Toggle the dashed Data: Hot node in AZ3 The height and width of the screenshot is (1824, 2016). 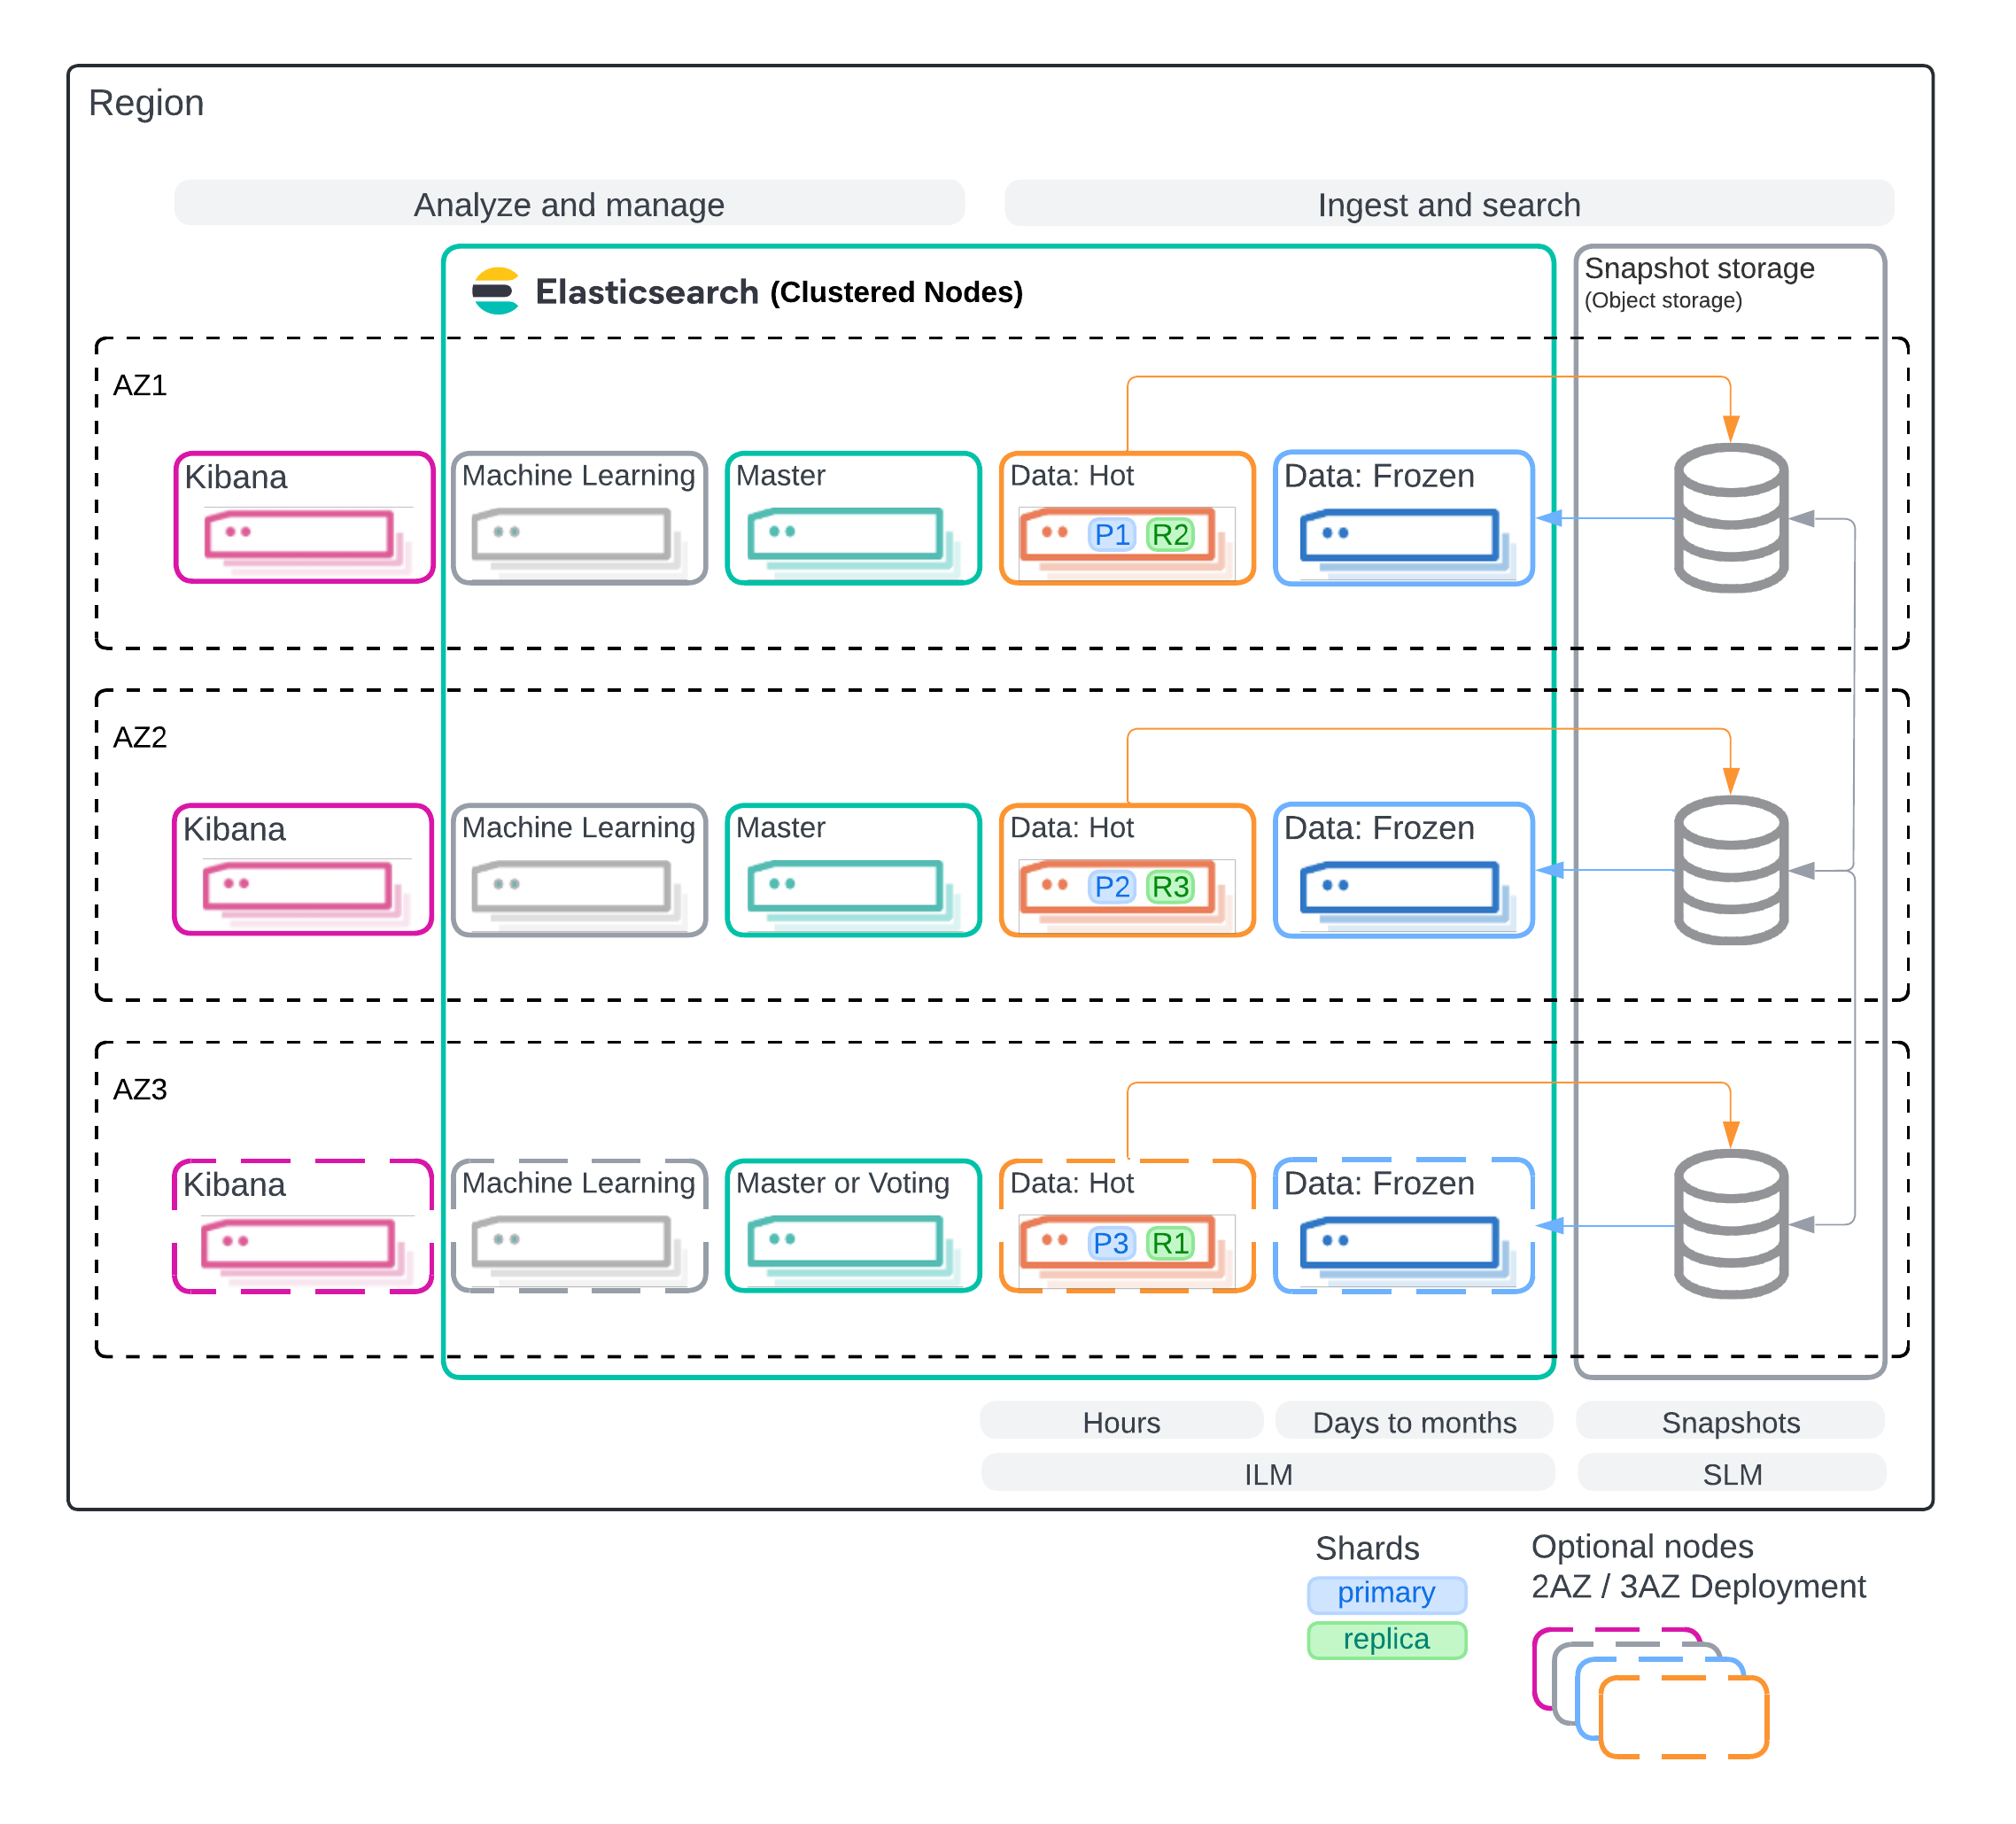click(1128, 1225)
